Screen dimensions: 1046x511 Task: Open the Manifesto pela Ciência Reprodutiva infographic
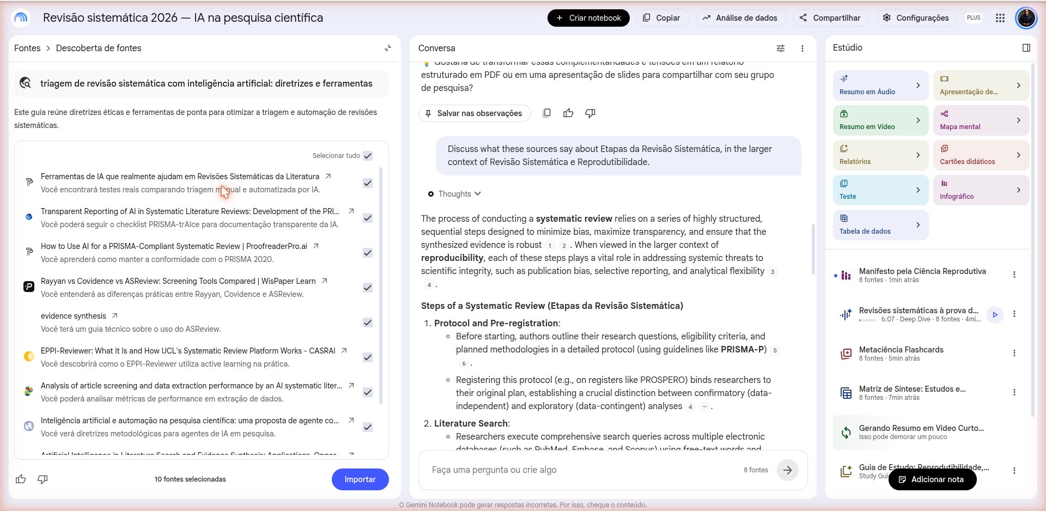coord(922,275)
